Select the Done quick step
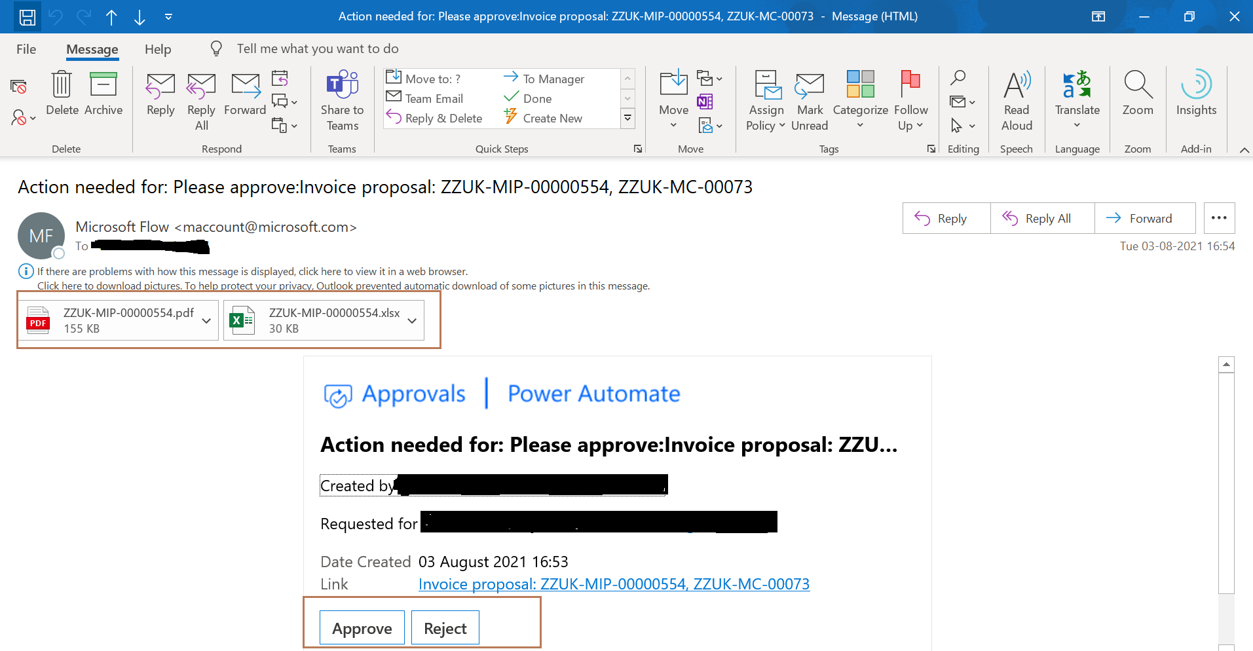The height and width of the screenshot is (651, 1253). tap(527, 98)
